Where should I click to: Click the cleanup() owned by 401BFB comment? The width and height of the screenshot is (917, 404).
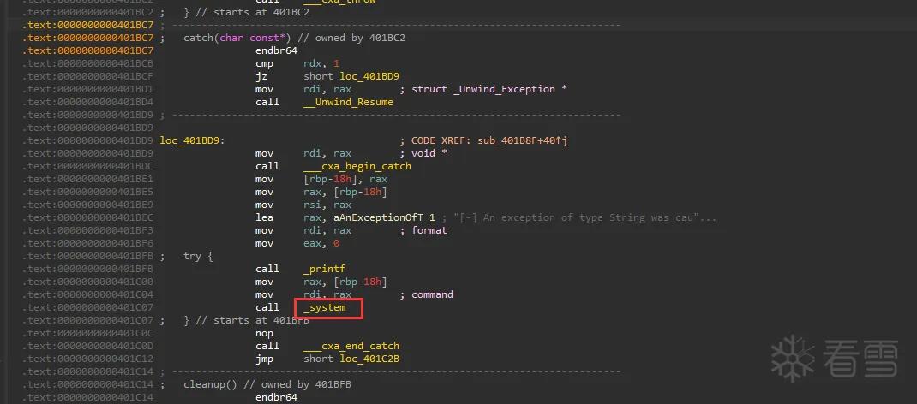coord(267,384)
